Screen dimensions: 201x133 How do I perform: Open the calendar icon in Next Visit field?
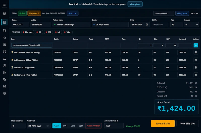(47, 126)
